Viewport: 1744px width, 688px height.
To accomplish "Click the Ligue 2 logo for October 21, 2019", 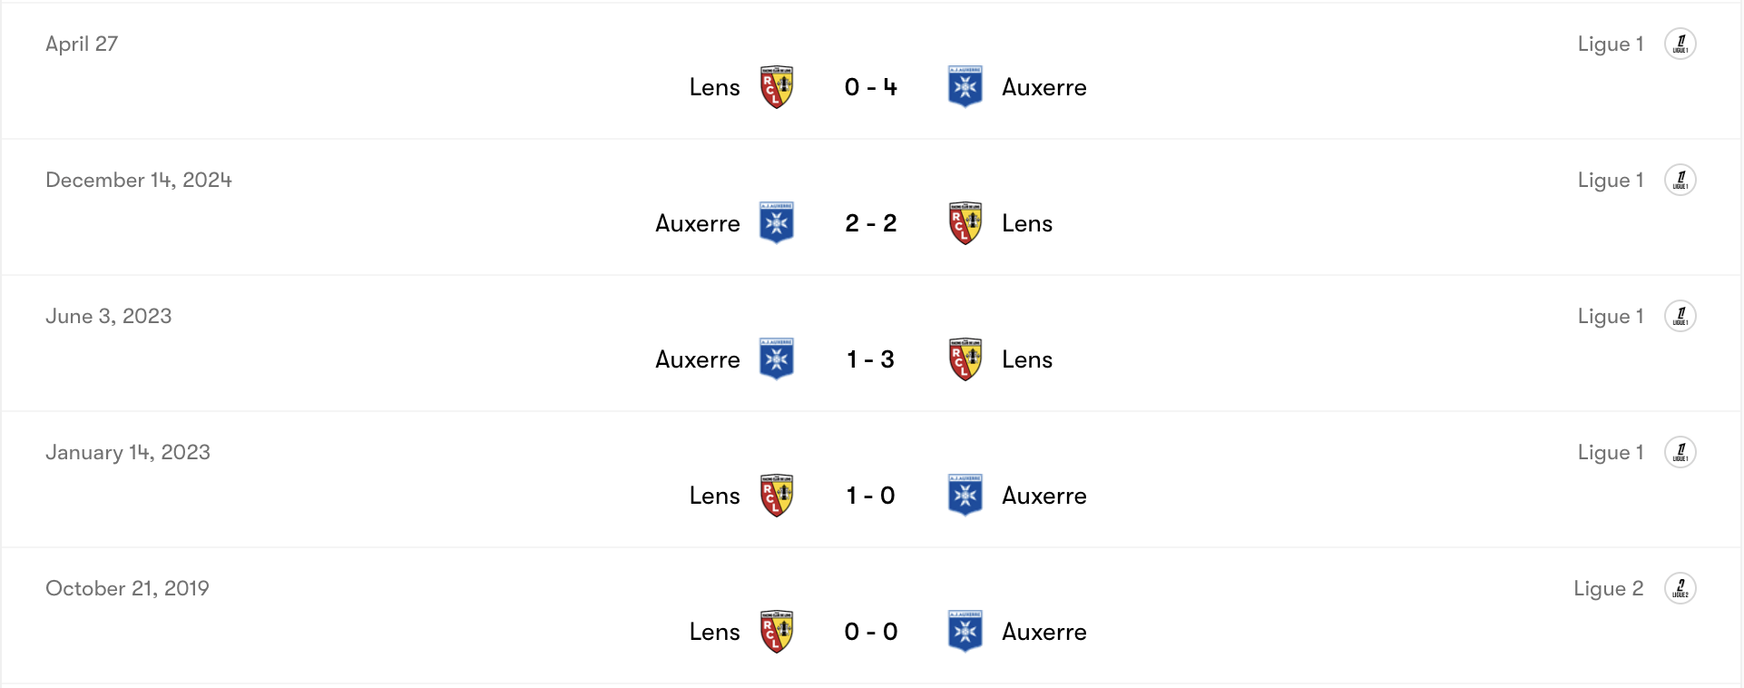I will 1680,588.
